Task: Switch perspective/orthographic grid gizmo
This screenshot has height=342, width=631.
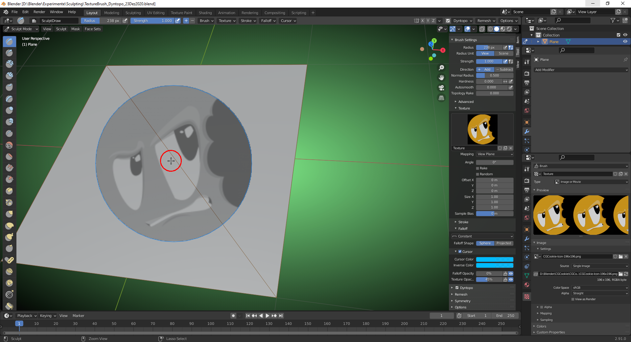Action: pos(441,98)
